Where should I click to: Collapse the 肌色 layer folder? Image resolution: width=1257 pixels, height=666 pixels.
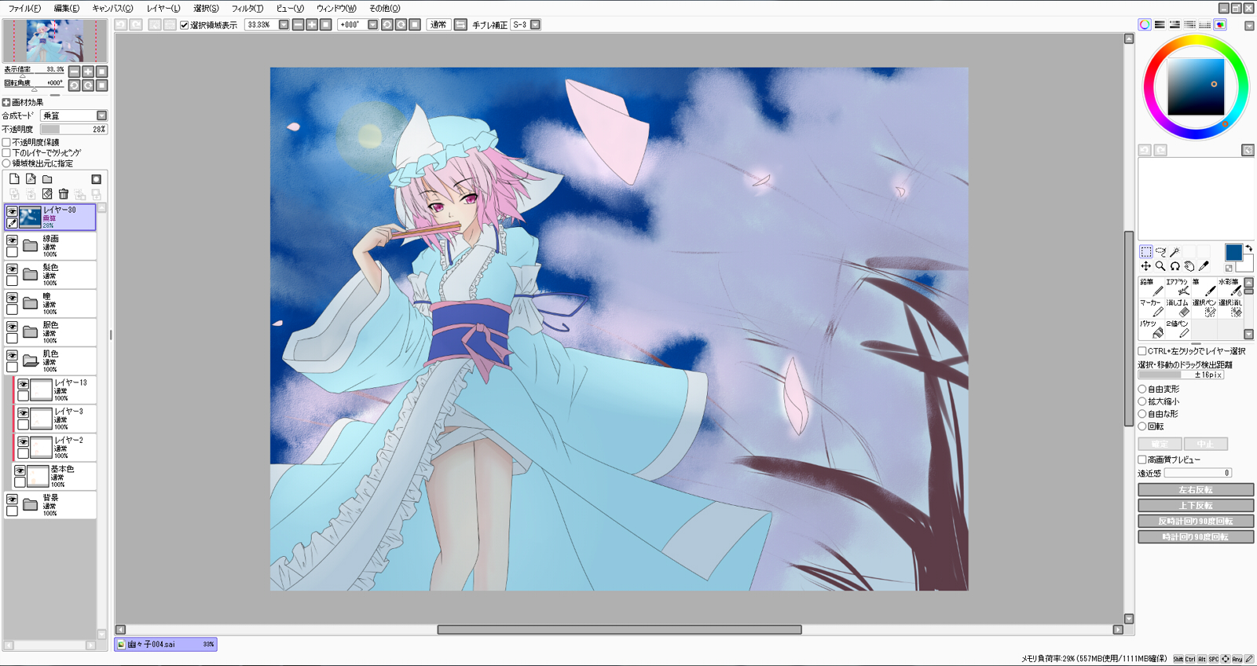click(31, 361)
